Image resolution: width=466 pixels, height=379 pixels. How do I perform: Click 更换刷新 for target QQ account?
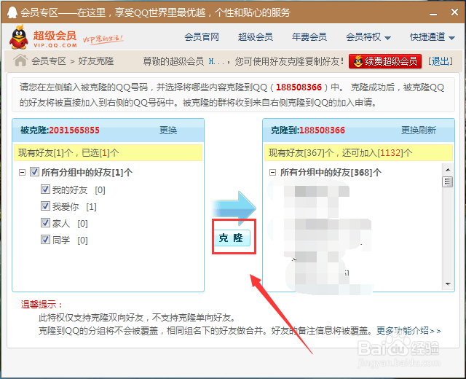click(419, 130)
